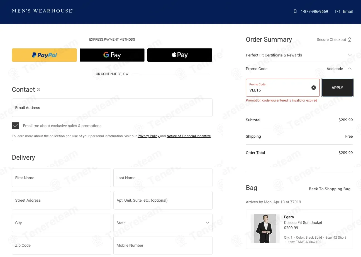Click the invalid promotion code error message

(x=281, y=100)
